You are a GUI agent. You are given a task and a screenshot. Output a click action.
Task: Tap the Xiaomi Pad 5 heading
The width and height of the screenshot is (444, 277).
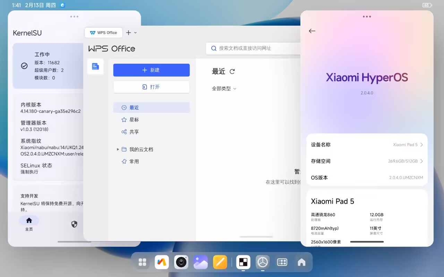click(x=332, y=202)
